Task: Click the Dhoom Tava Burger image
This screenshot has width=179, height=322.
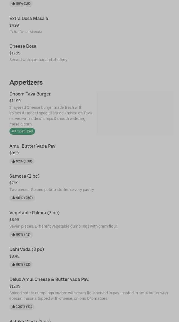Action: coord(135,113)
